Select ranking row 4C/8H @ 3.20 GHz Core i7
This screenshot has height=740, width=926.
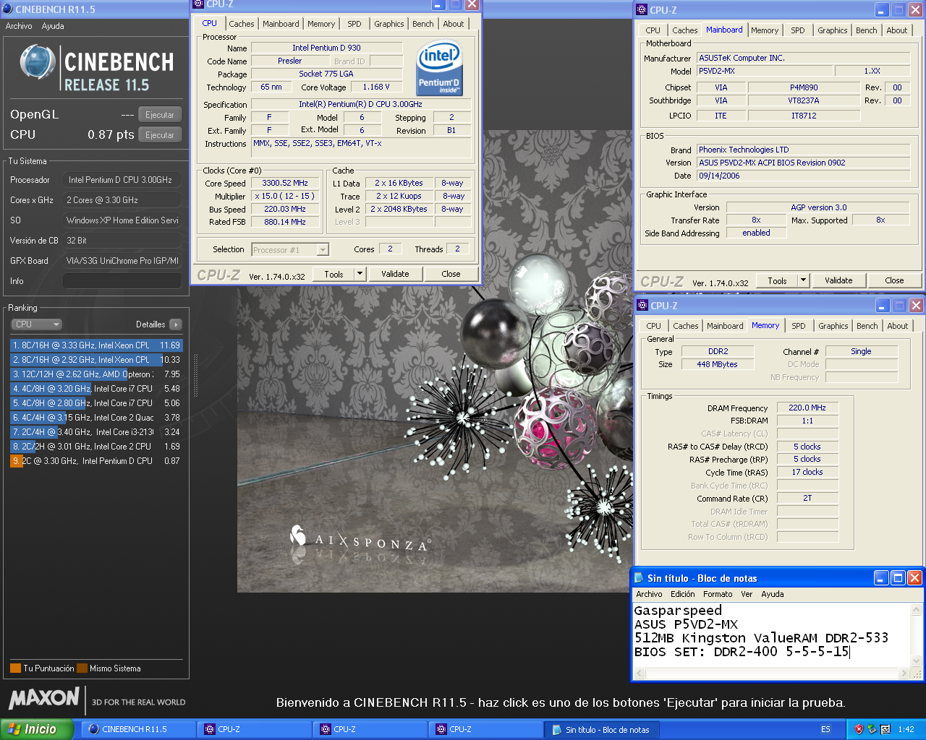coord(96,389)
